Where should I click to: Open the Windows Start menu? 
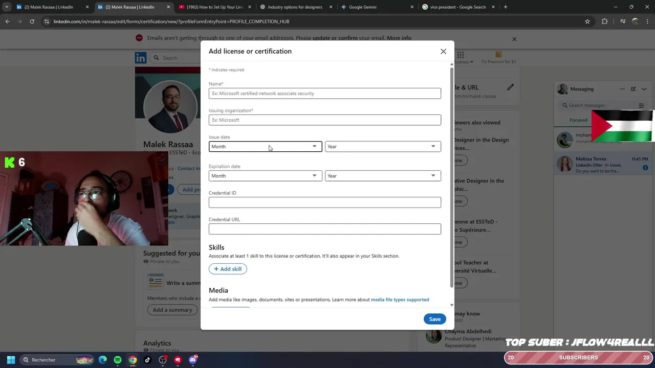pyautogui.click(x=11, y=360)
